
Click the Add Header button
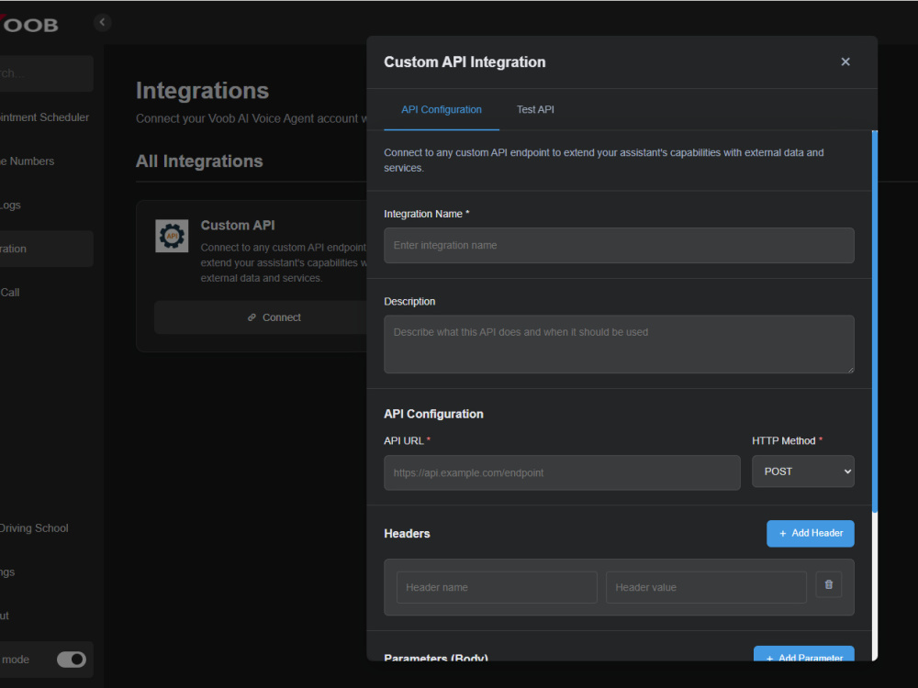coord(811,534)
